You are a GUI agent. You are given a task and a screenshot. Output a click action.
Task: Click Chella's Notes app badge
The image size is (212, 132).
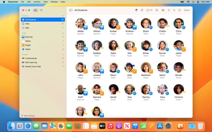tap(167, 27)
